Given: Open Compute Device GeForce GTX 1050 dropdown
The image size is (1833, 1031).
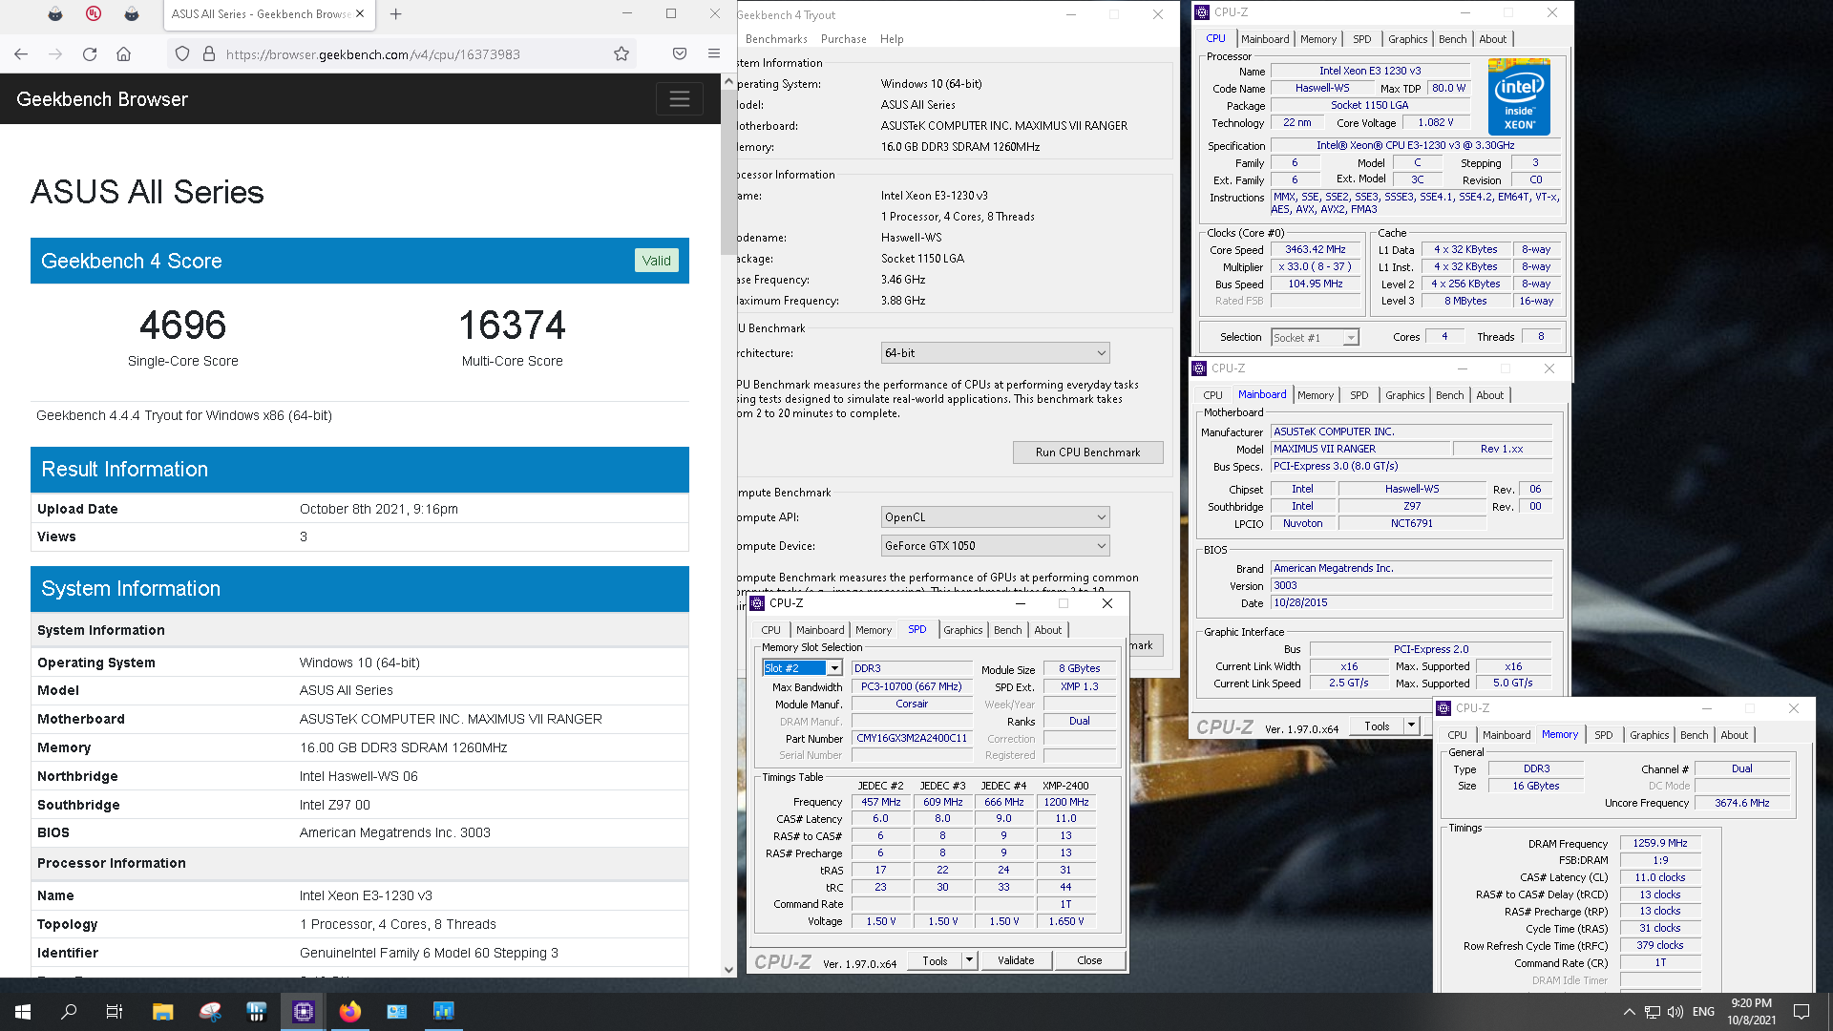Looking at the screenshot, I should 995,546.
